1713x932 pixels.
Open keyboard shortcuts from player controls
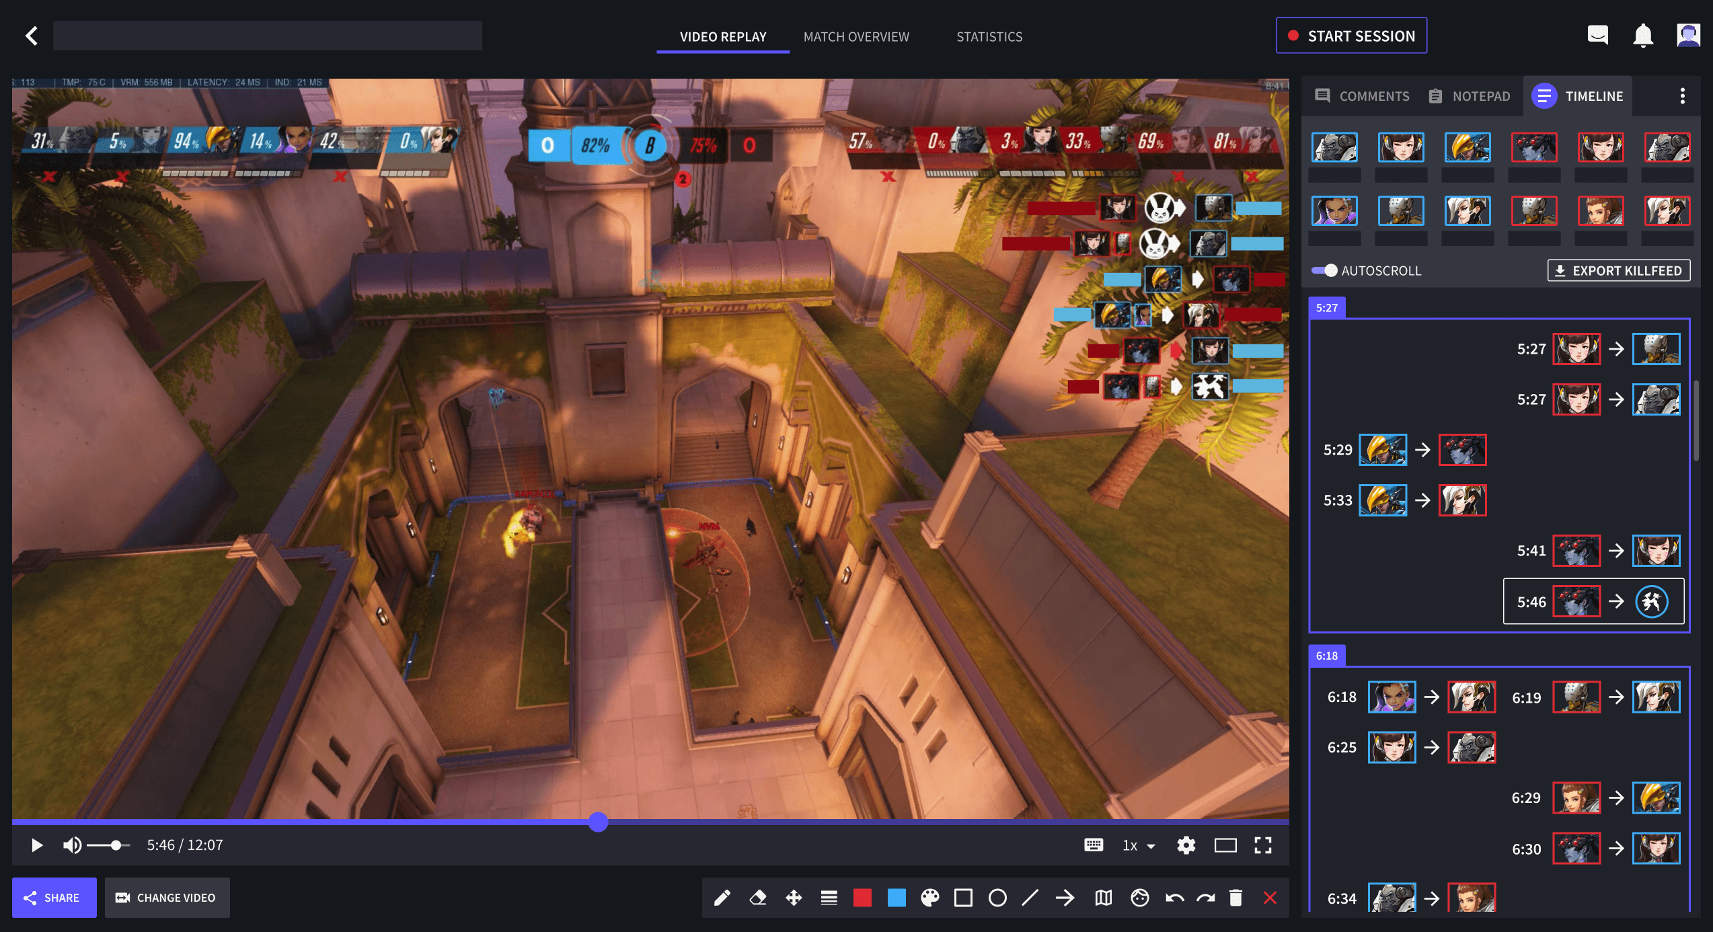tap(1094, 845)
